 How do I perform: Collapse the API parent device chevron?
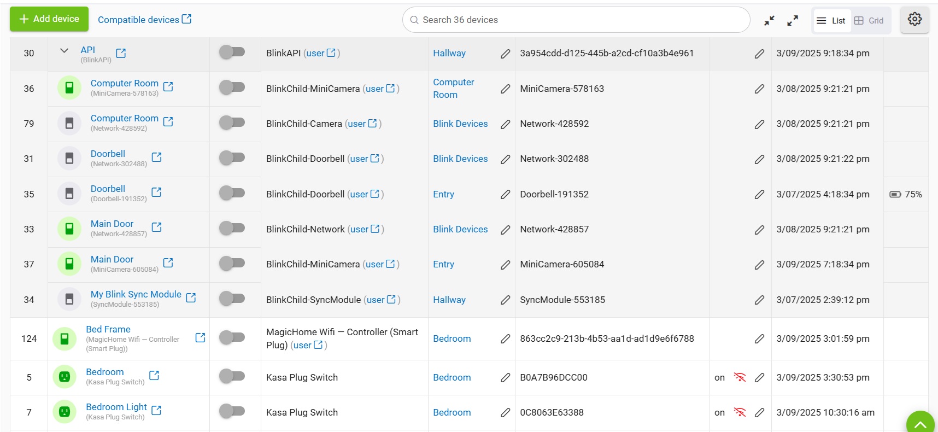tap(64, 50)
